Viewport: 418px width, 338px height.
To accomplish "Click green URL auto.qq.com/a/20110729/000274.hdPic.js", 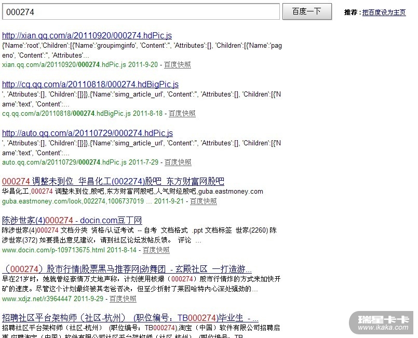I will [64, 163].
